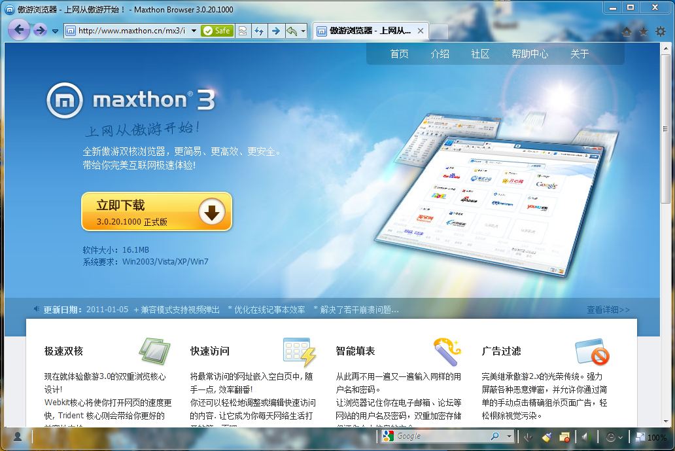The image size is (675, 451).
Task: Click the green undo arrow icon
Action: point(292,31)
